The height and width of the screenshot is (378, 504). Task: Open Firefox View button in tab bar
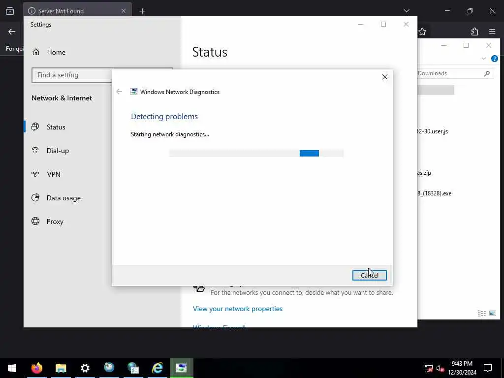(10, 11)
